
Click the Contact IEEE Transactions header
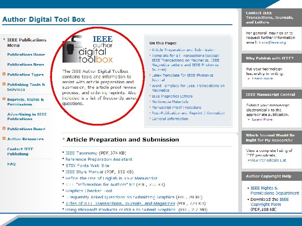coord(272,18)
